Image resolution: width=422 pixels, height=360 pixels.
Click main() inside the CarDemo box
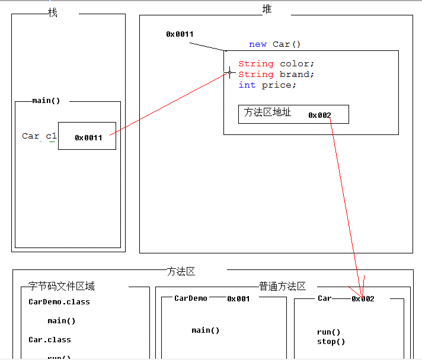pyautogui.click(x=205, y=330)
